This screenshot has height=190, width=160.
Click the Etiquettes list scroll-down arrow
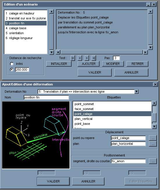[154, 127]
